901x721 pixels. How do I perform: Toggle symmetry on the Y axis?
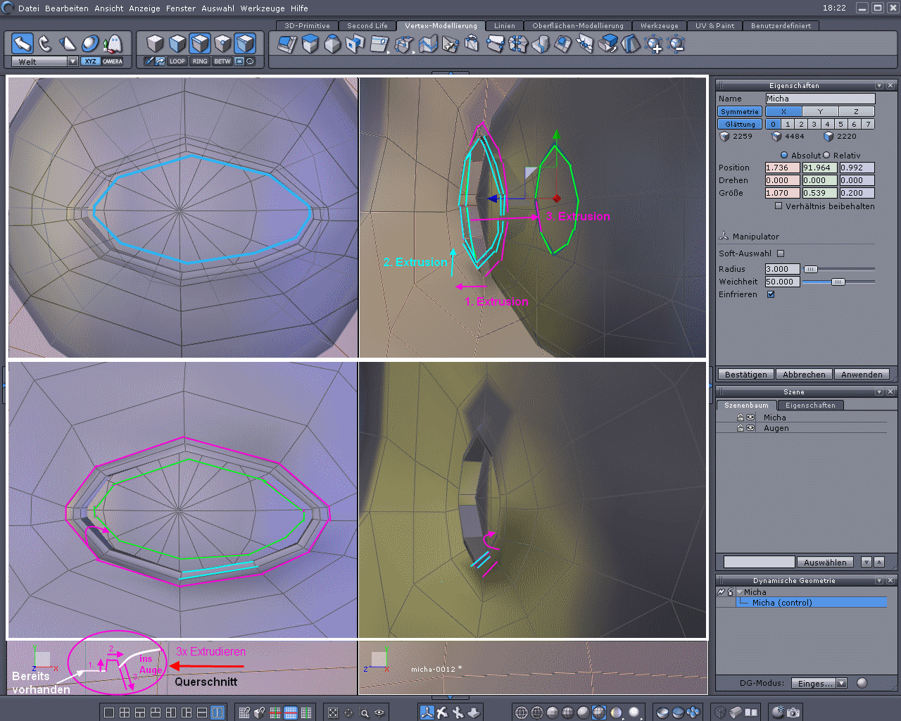820,111
